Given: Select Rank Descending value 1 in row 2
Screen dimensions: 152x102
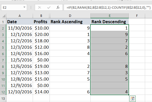Looking at the screenshot, I should point(110,28).
